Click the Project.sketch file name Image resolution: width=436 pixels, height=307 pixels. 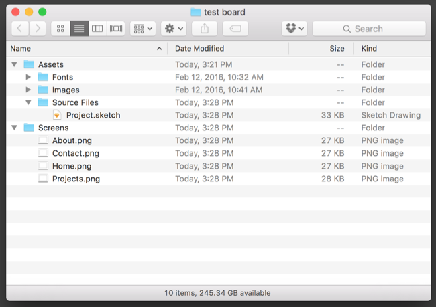pos(93,115)
